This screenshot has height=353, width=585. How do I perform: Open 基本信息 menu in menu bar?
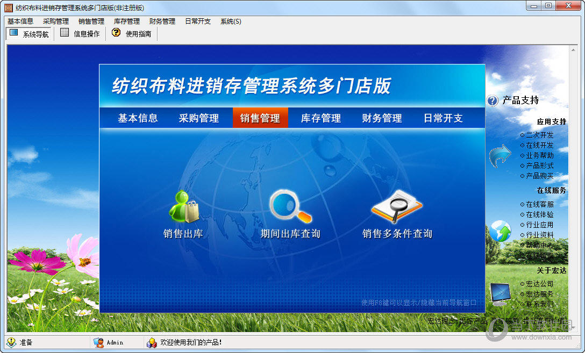(20, 21)
